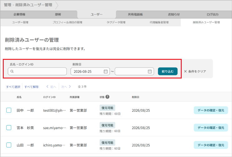Click login ID test001@ph…
The image size is (232, 157).
pyautogui.click(x=54, y=110)
